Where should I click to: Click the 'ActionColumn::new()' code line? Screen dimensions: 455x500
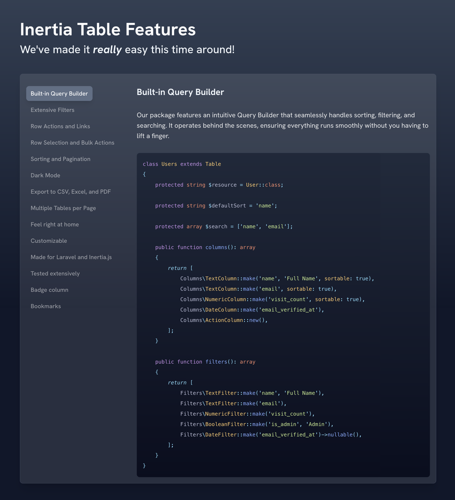[224, 320]
